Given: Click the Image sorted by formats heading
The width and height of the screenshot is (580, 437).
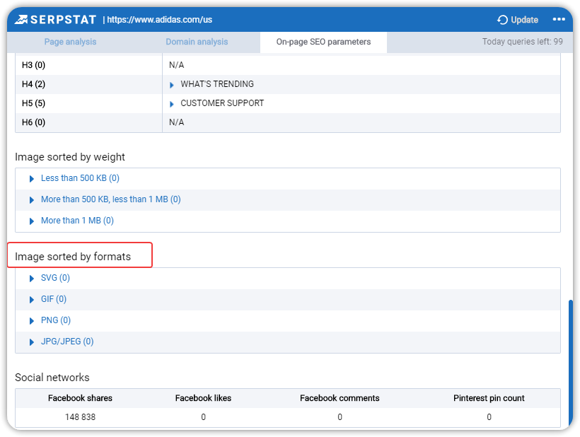Looking at the screenshot, I should (x=73, y=257).
